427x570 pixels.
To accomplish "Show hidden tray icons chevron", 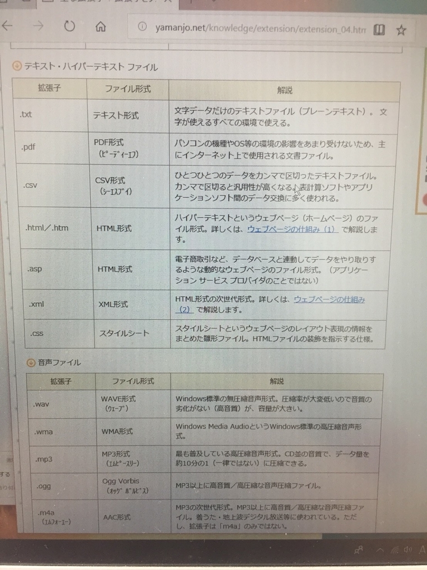I will coord(379,549).
